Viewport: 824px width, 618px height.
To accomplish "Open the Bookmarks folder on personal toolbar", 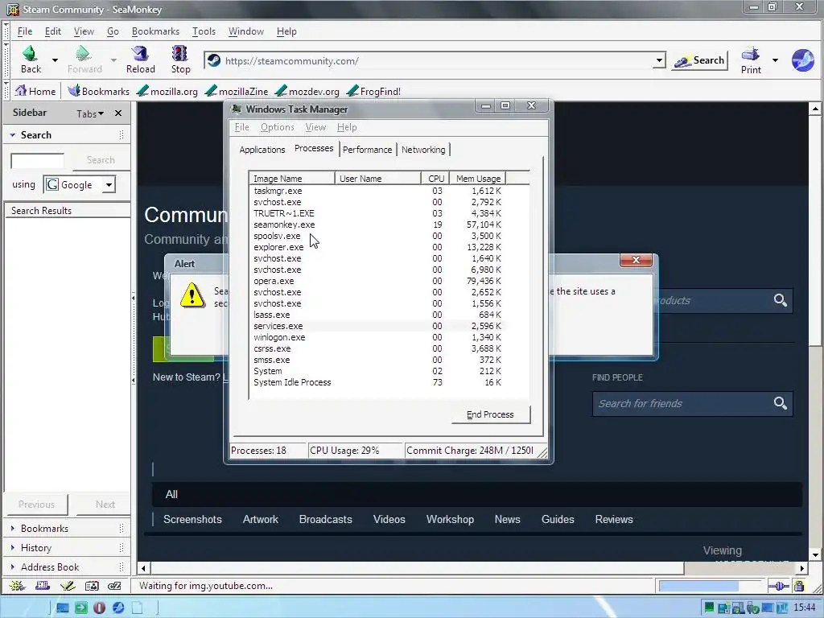I will (x=98, y=91).
